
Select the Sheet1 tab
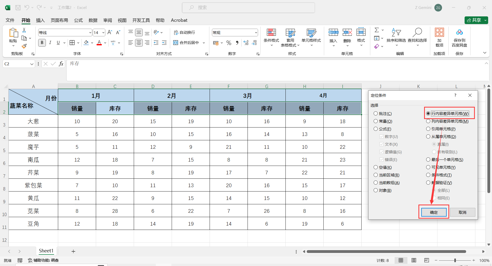pyautogui.click(x=46, y=251)
